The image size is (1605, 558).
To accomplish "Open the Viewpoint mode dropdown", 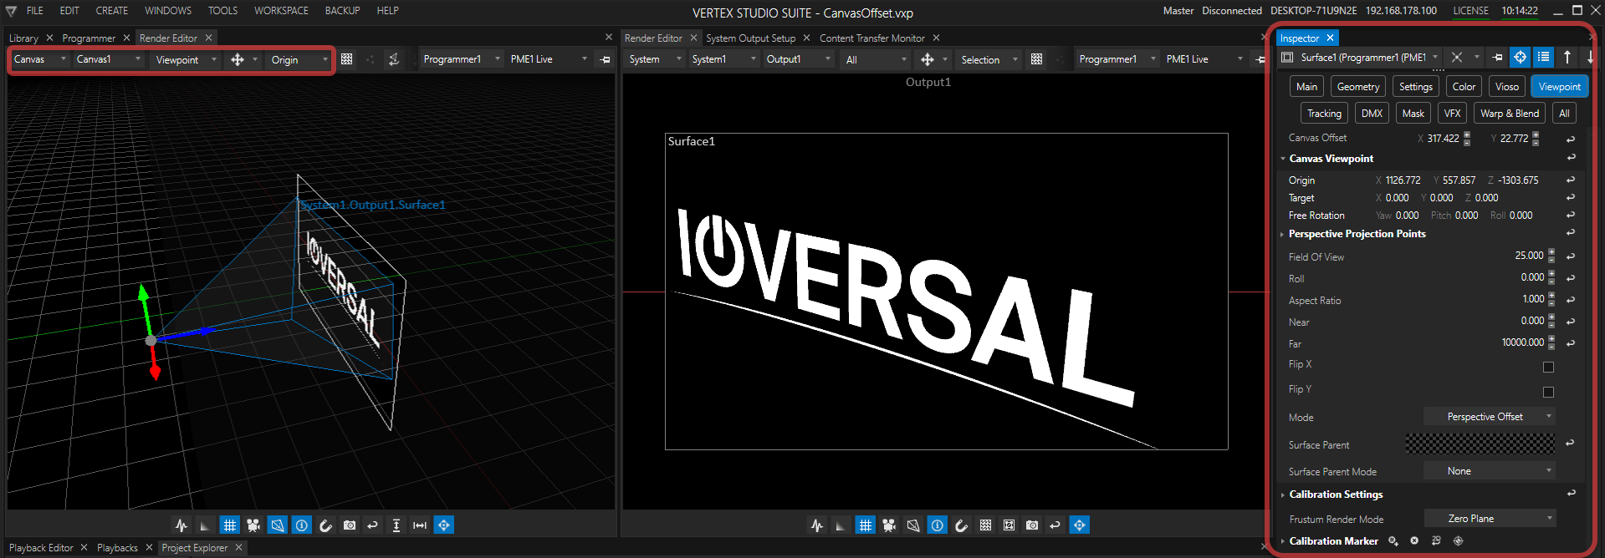I will [x=186, y=59].
